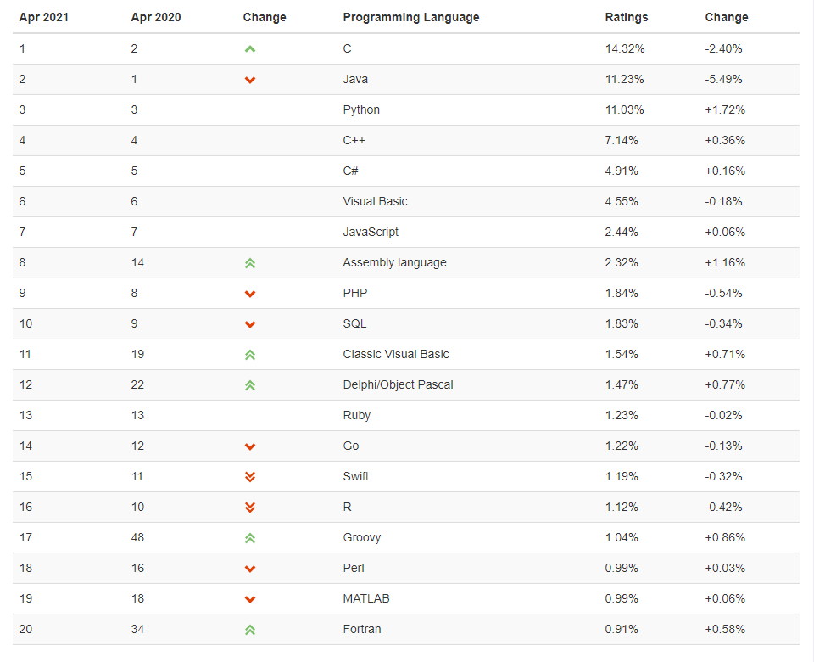814x662 pixels.
Task: Select the Delphi/Object Pascal entry
Action: (398, 385)
